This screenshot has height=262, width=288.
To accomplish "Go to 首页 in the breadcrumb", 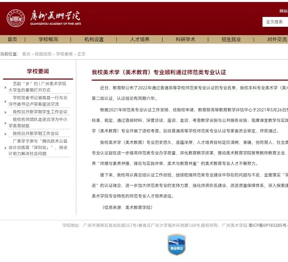I will 26,54.
